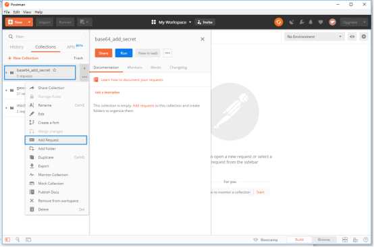Choose Add Request from context menu
Viewport: 374px width, 247px height.
[56, 140]
